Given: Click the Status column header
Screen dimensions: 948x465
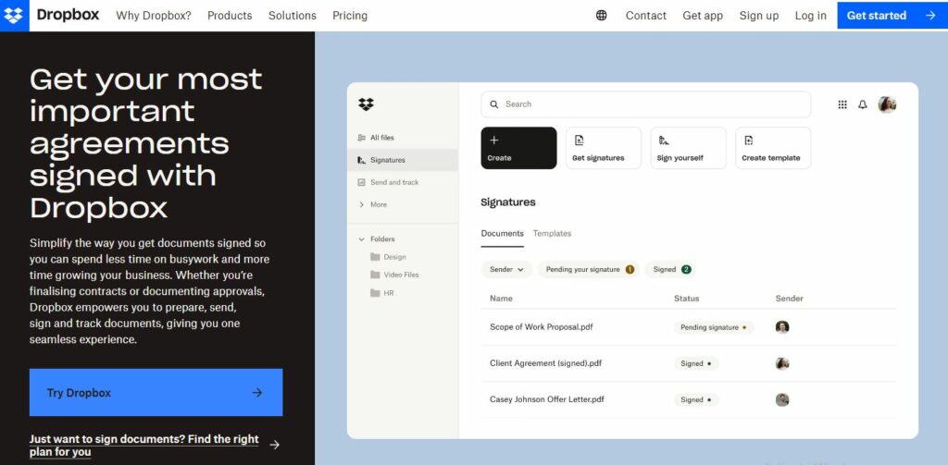Looking at the screenshot, I should 687,299.
